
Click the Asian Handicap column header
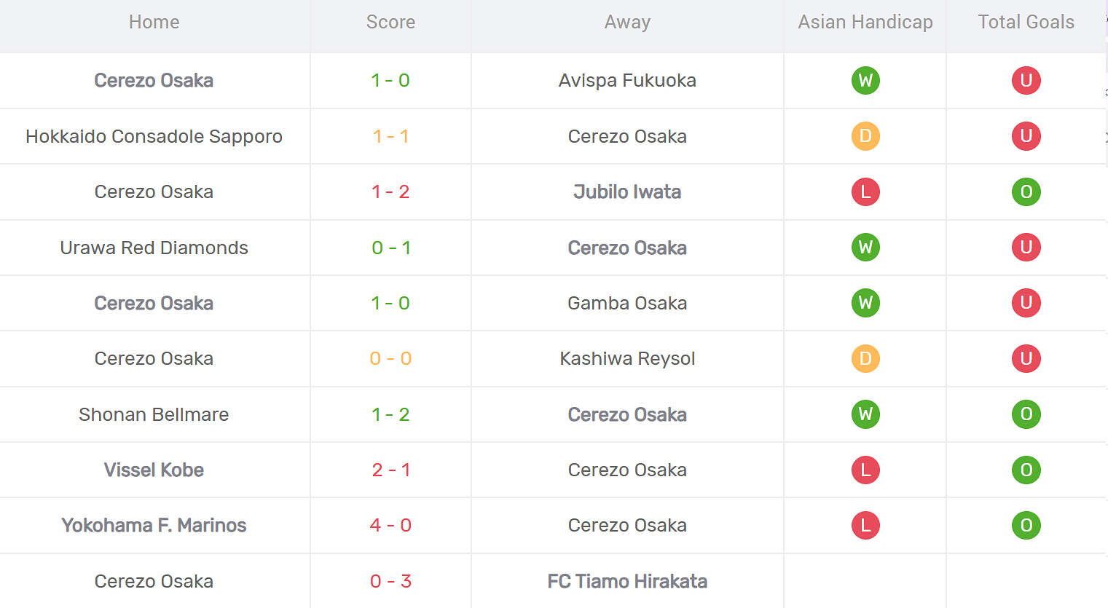pyautogui.click(x=865, y=22)
